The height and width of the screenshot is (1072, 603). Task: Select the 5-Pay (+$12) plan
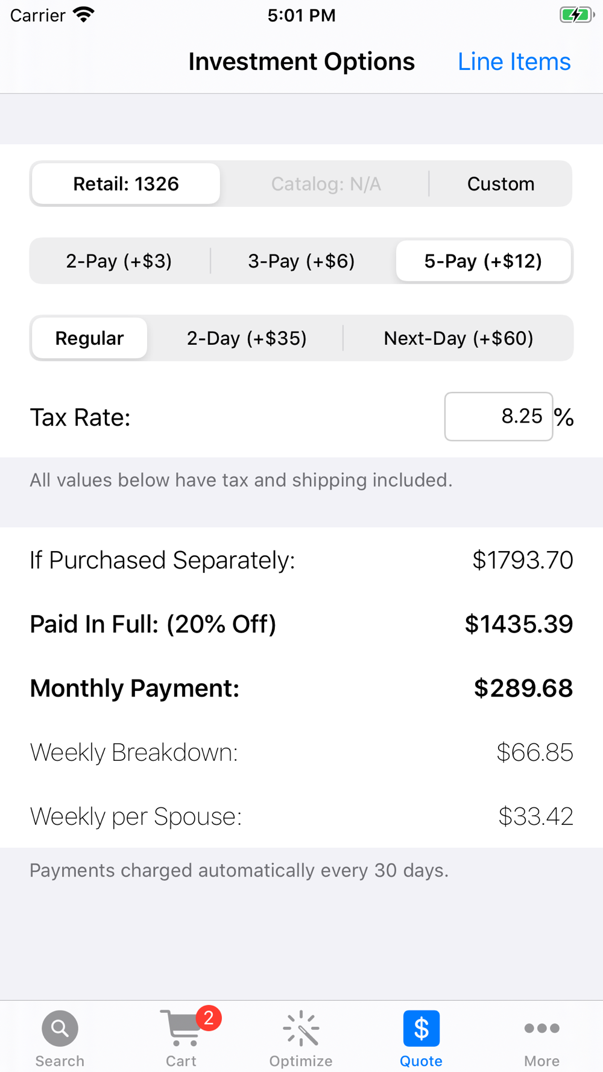483,261
